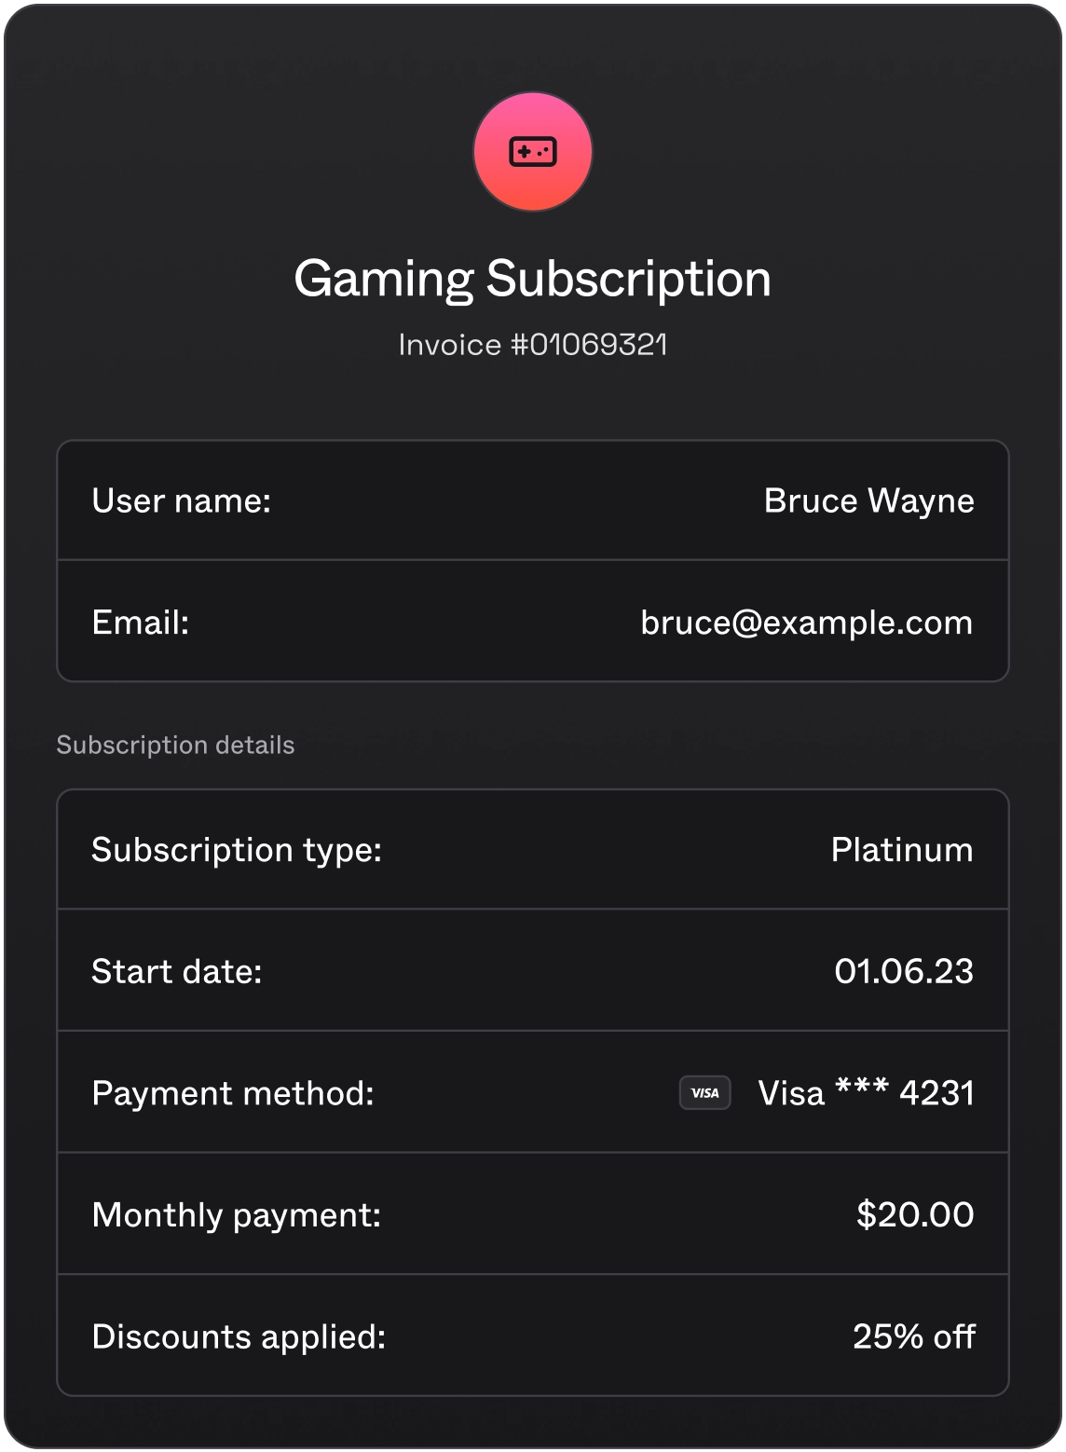Select the Platinum subscription value
This screenshot has width=1066, height=1452.
pos(901,850)
